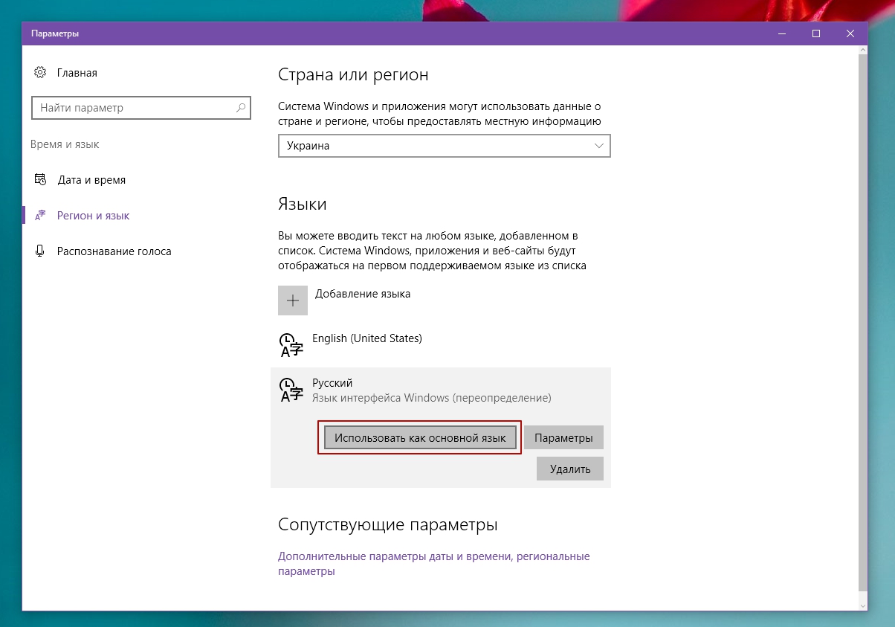Screen dimensions: 895x627
Task: Select English (United States) in language list
Action: click(367, 338)
